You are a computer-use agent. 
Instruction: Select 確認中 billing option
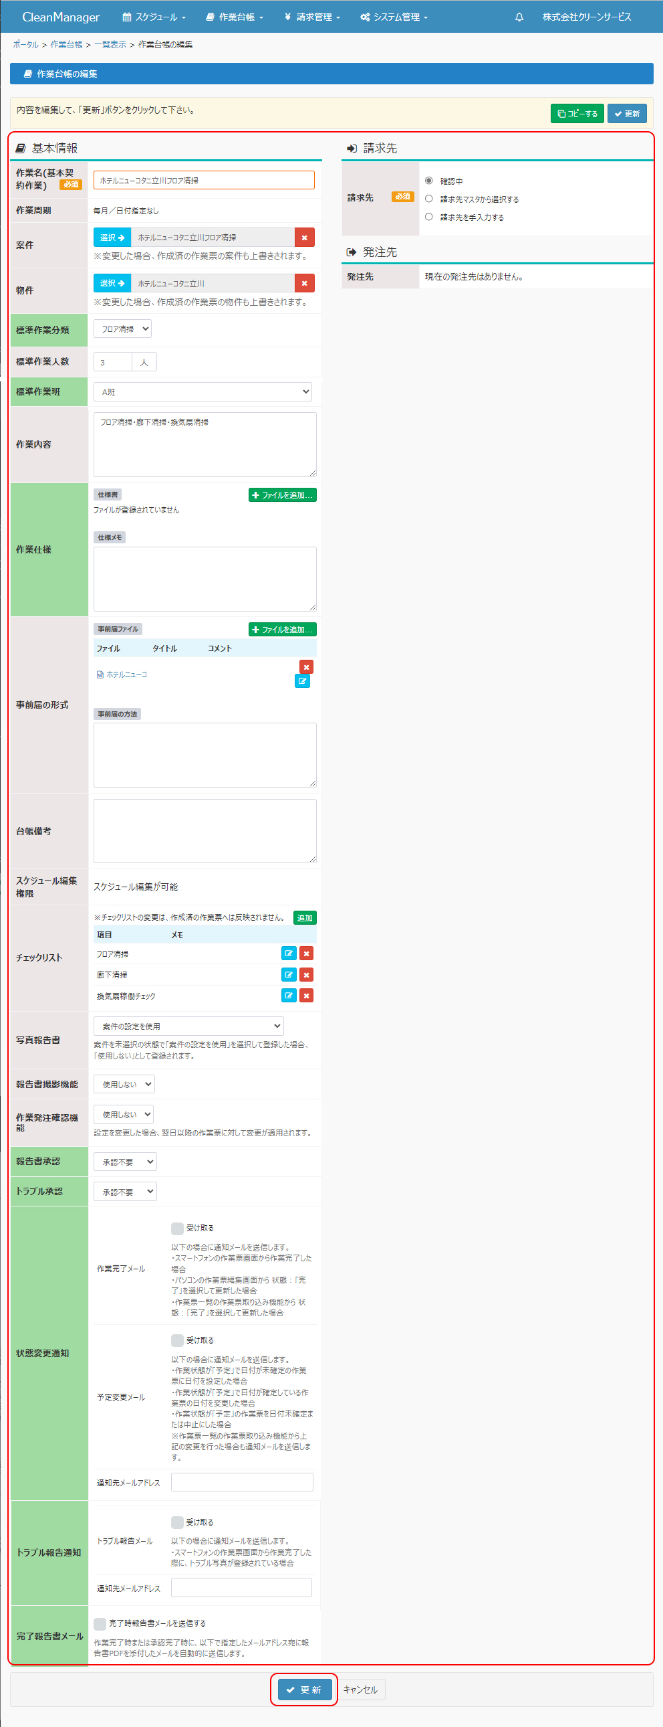pos(428,181)
